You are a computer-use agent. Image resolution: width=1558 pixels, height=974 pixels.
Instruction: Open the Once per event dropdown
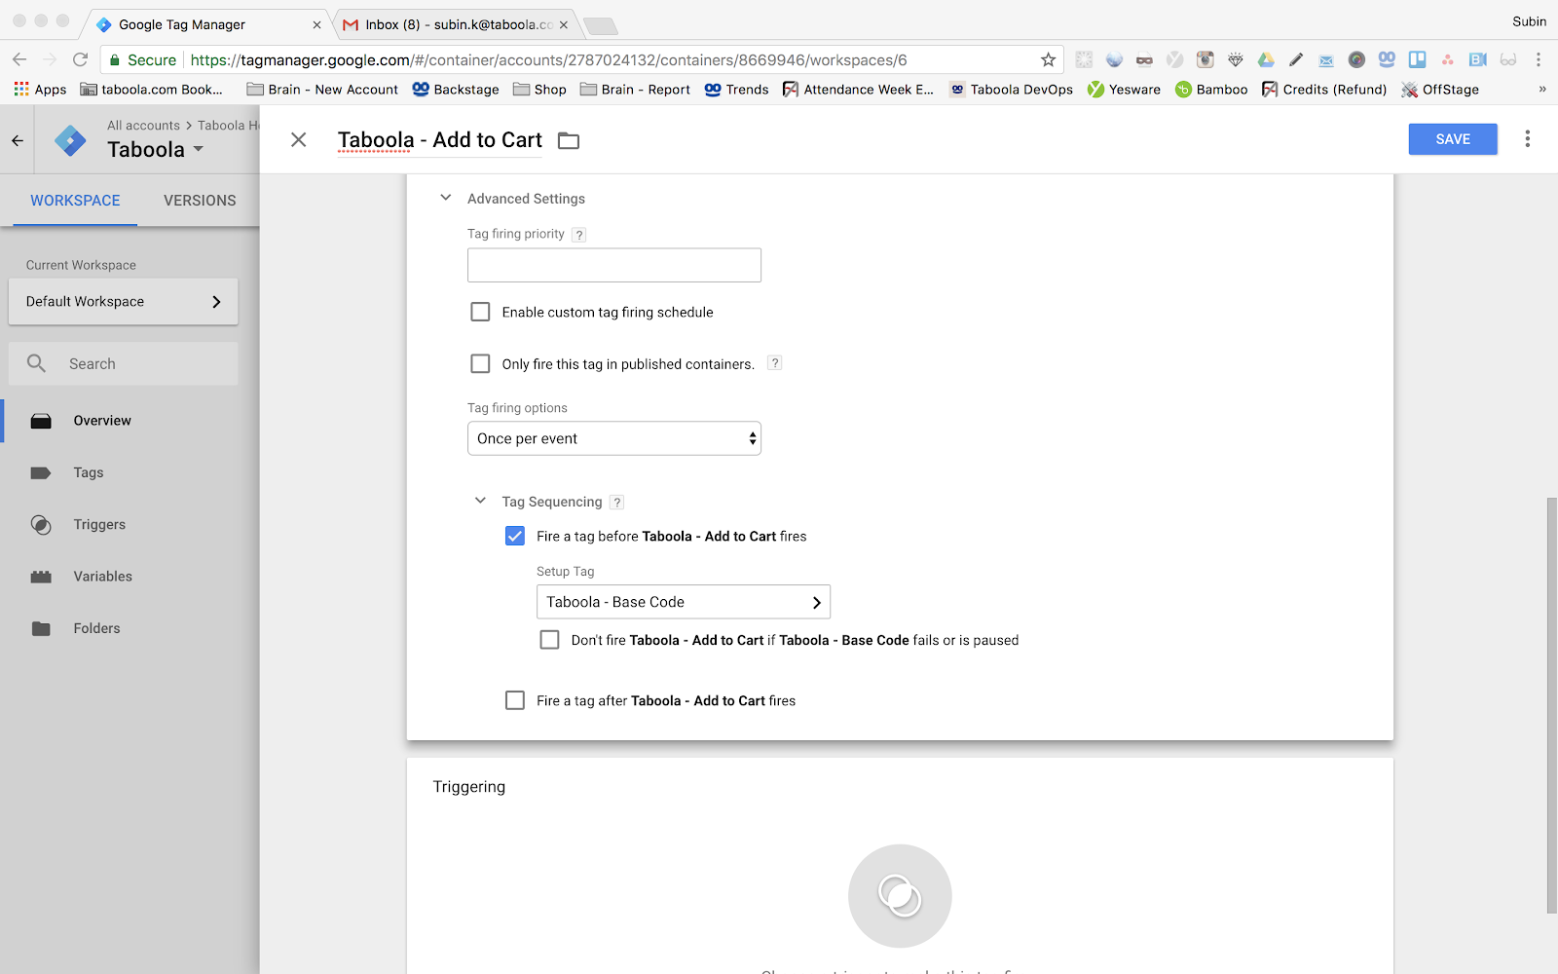coord(614,438)
